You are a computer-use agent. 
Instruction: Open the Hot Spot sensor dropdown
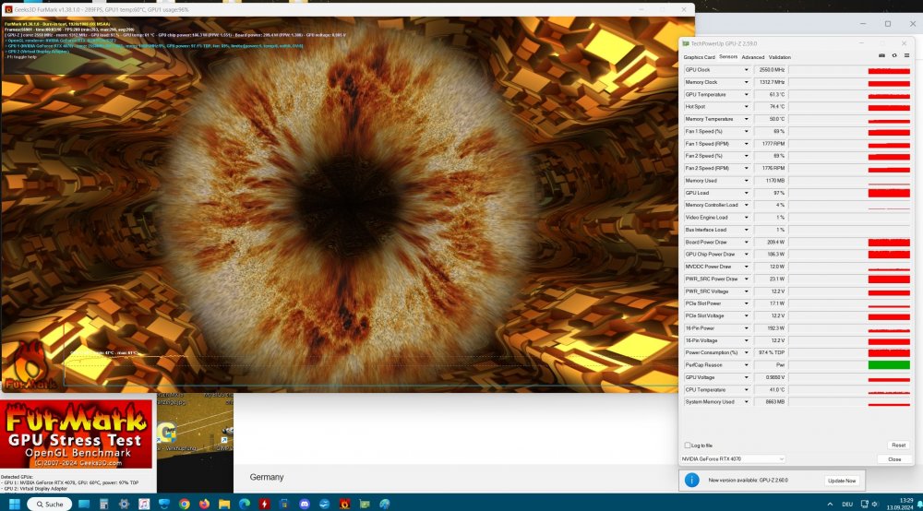747,107
